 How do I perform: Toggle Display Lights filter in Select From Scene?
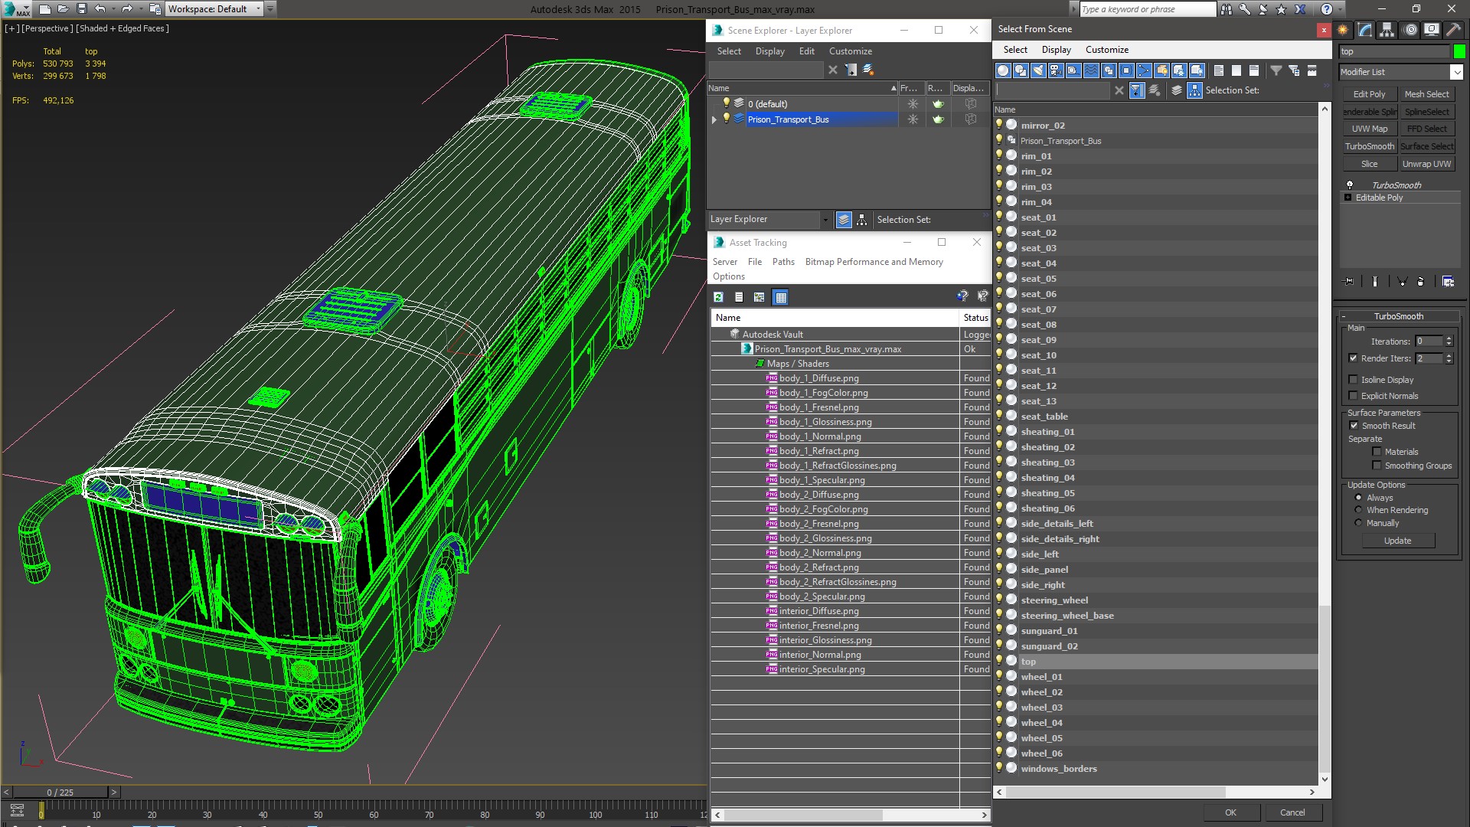click(x=1038, y=70)
